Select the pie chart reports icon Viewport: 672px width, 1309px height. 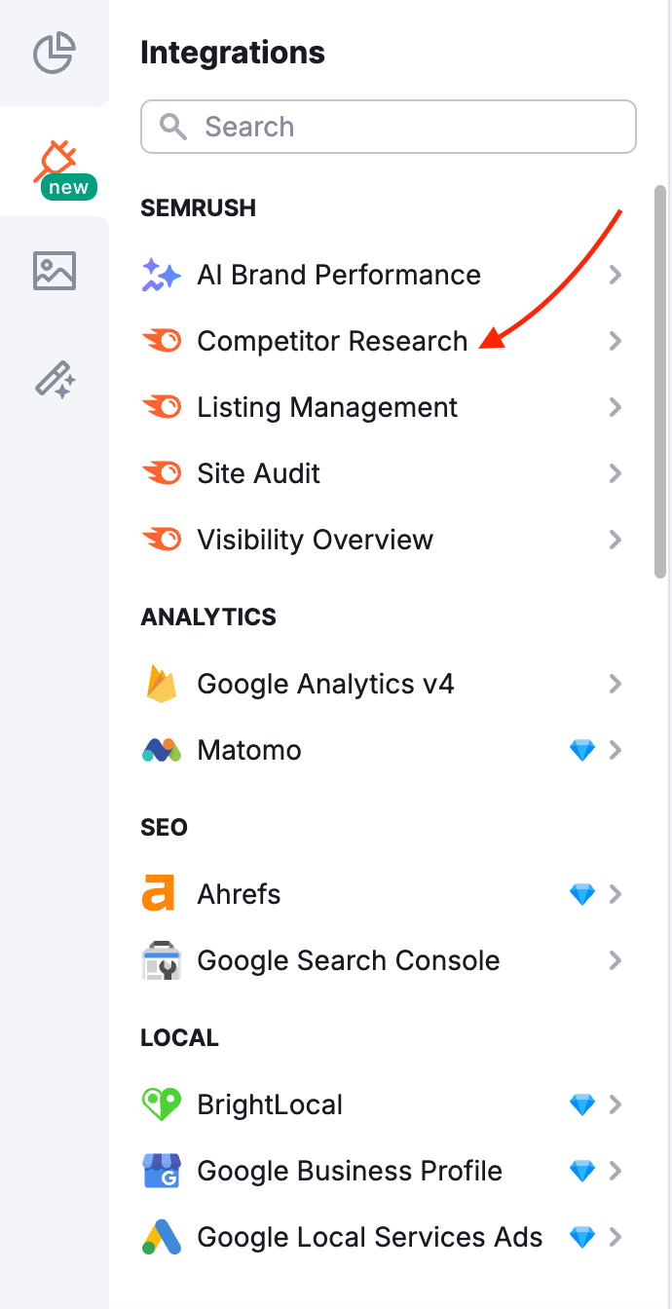coord(54,54)
